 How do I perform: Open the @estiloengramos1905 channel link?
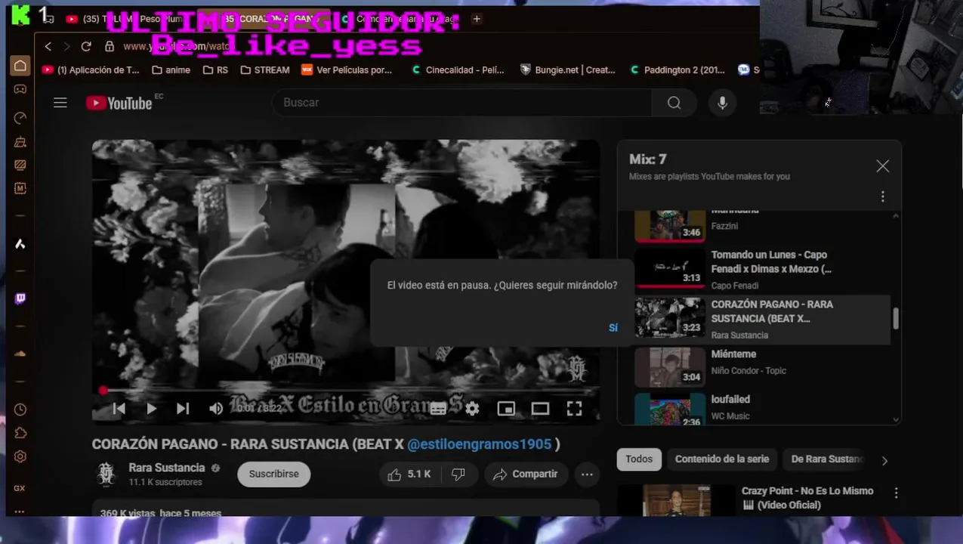pyautogui.click(x=480, y=444)
